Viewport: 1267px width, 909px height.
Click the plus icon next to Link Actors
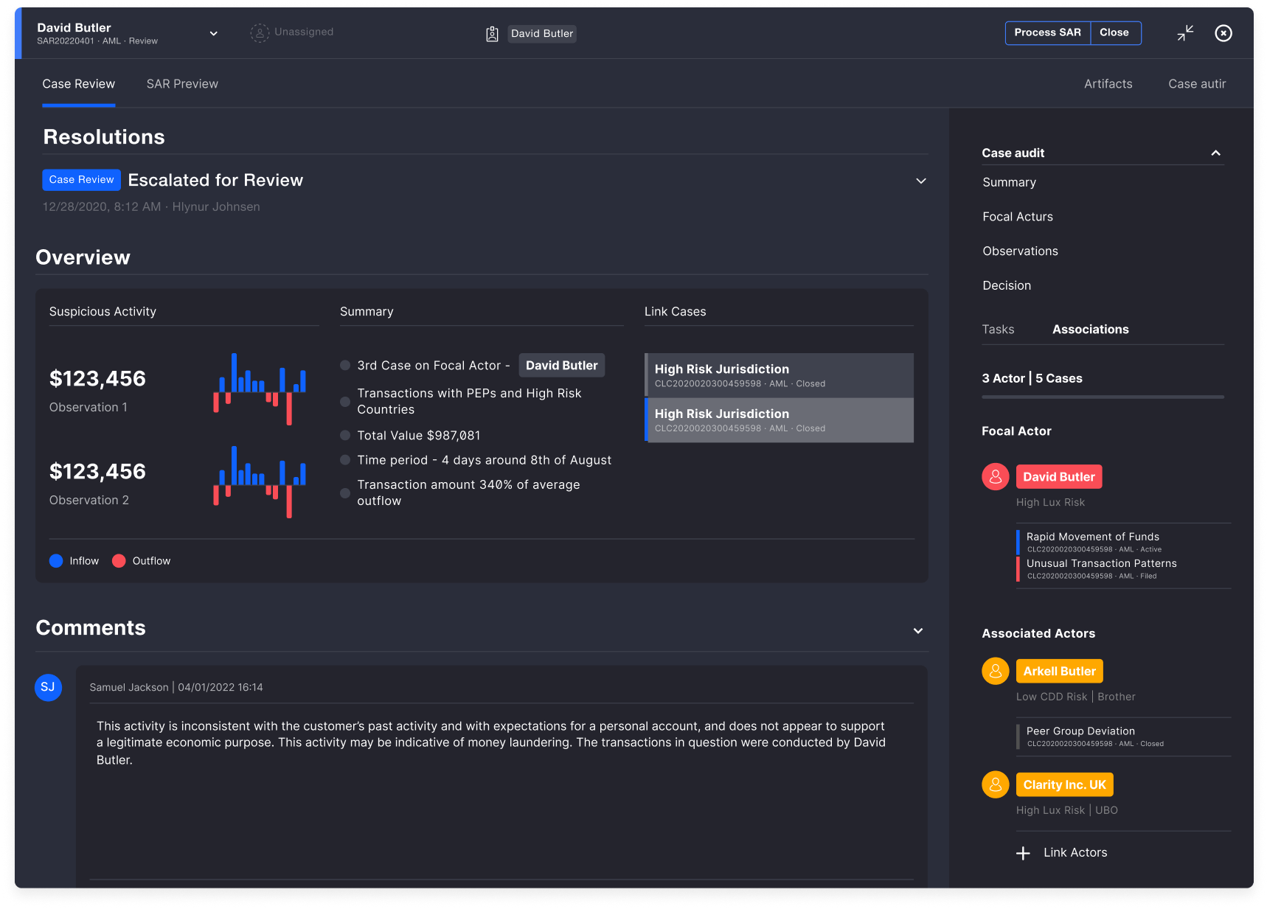(1024, 852)
